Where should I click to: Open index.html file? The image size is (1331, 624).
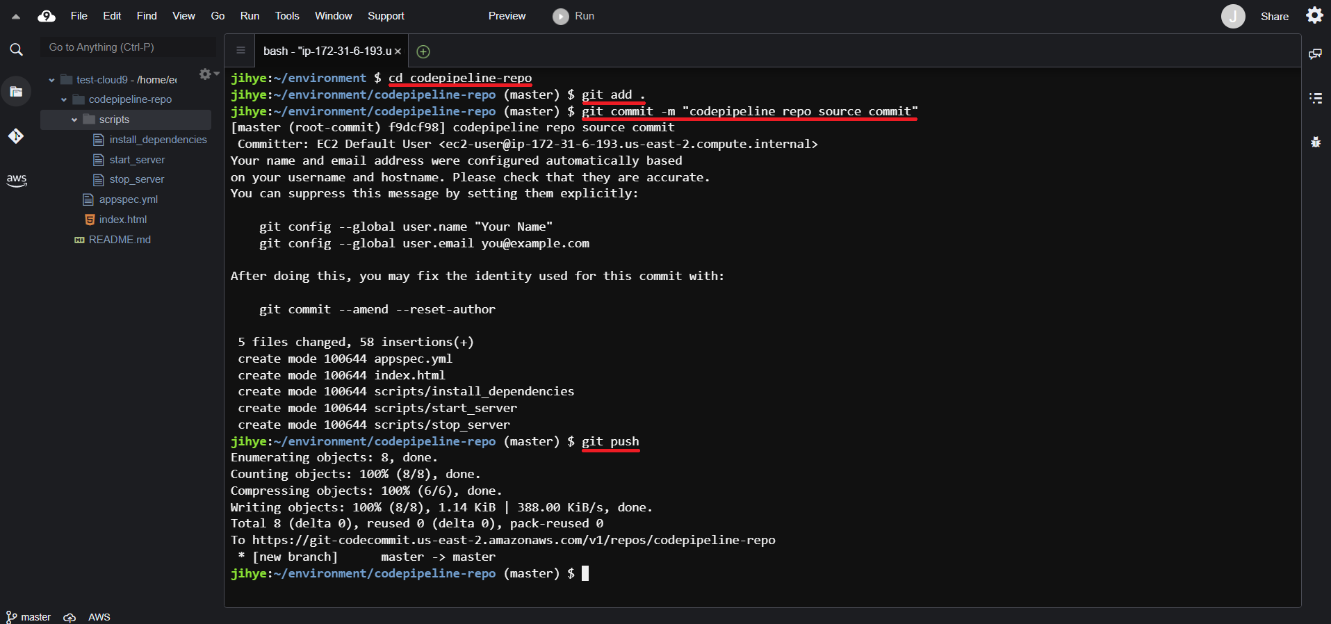(x=122, y=220)
